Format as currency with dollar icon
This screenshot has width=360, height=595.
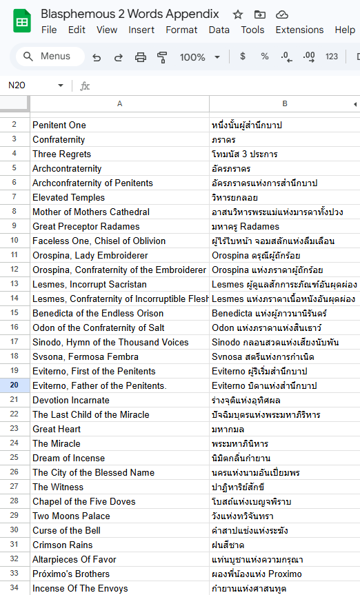[x=243, y=57]
